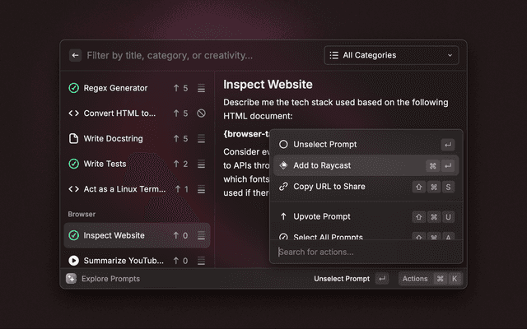Click the filter by title search field
This screenshot has height=329, width=527.
coord(198,55)
